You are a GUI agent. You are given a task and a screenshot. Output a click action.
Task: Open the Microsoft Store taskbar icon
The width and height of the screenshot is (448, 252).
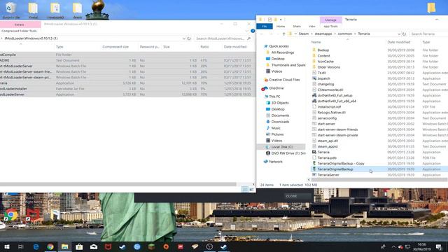(x=79, y=247)
